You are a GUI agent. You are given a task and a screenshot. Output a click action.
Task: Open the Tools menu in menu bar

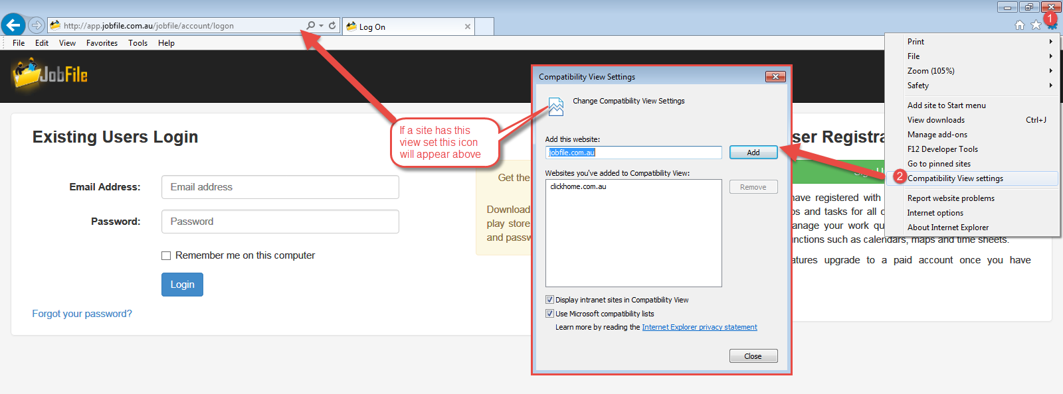(x=138, y=43)
